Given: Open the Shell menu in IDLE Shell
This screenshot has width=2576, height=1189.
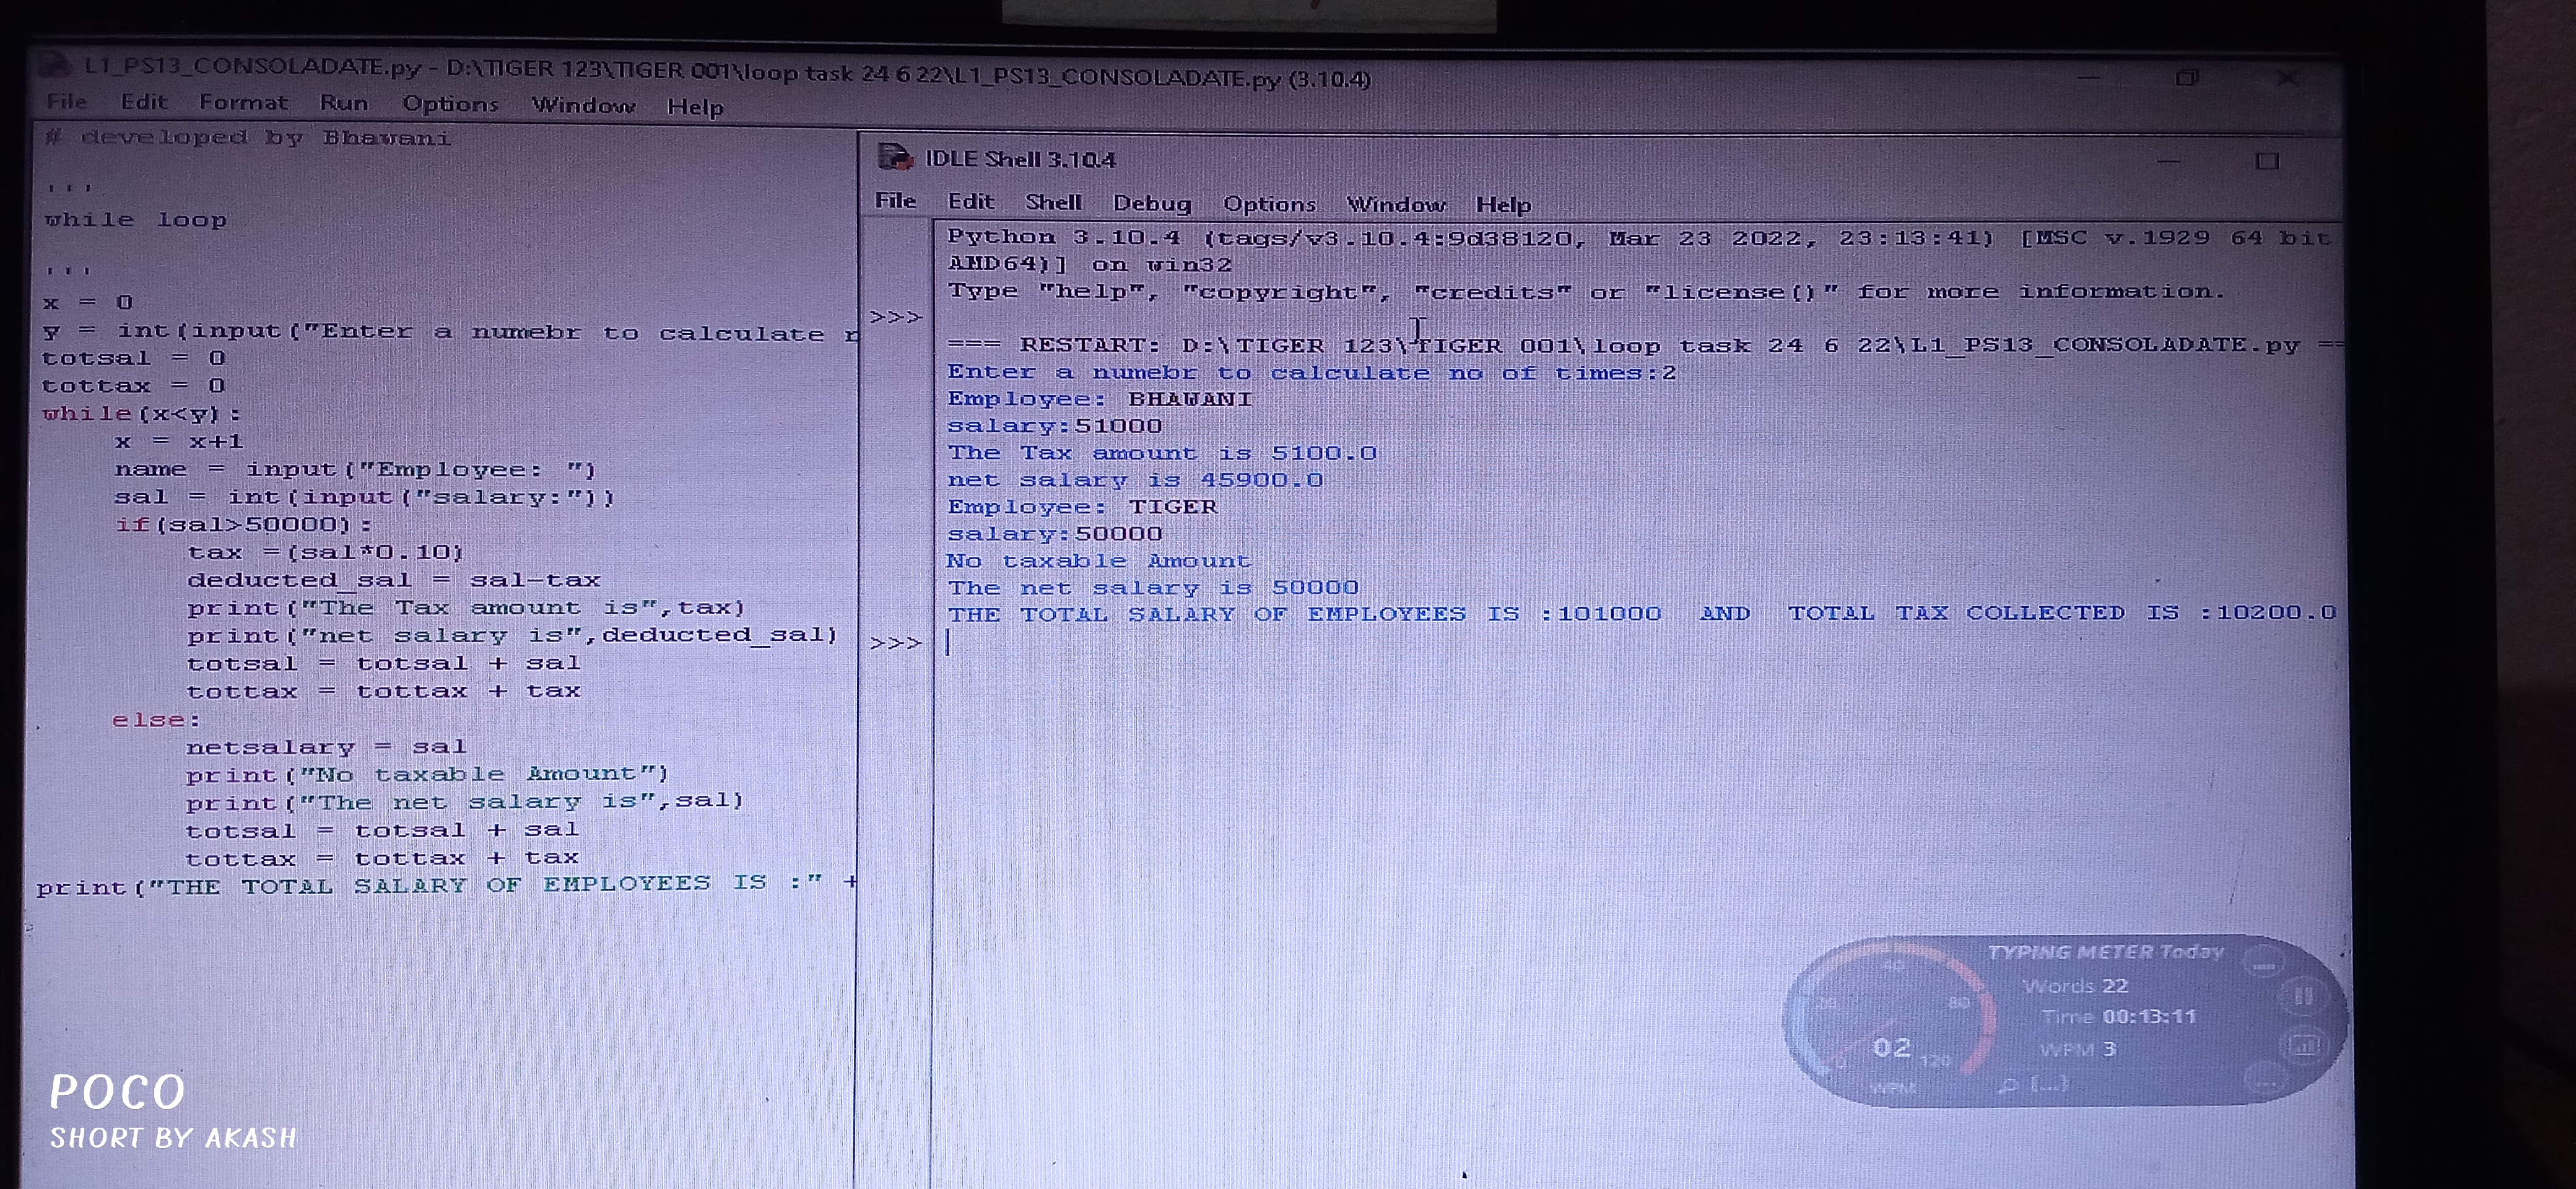Looking at the screenshot, I should 1053,202.
